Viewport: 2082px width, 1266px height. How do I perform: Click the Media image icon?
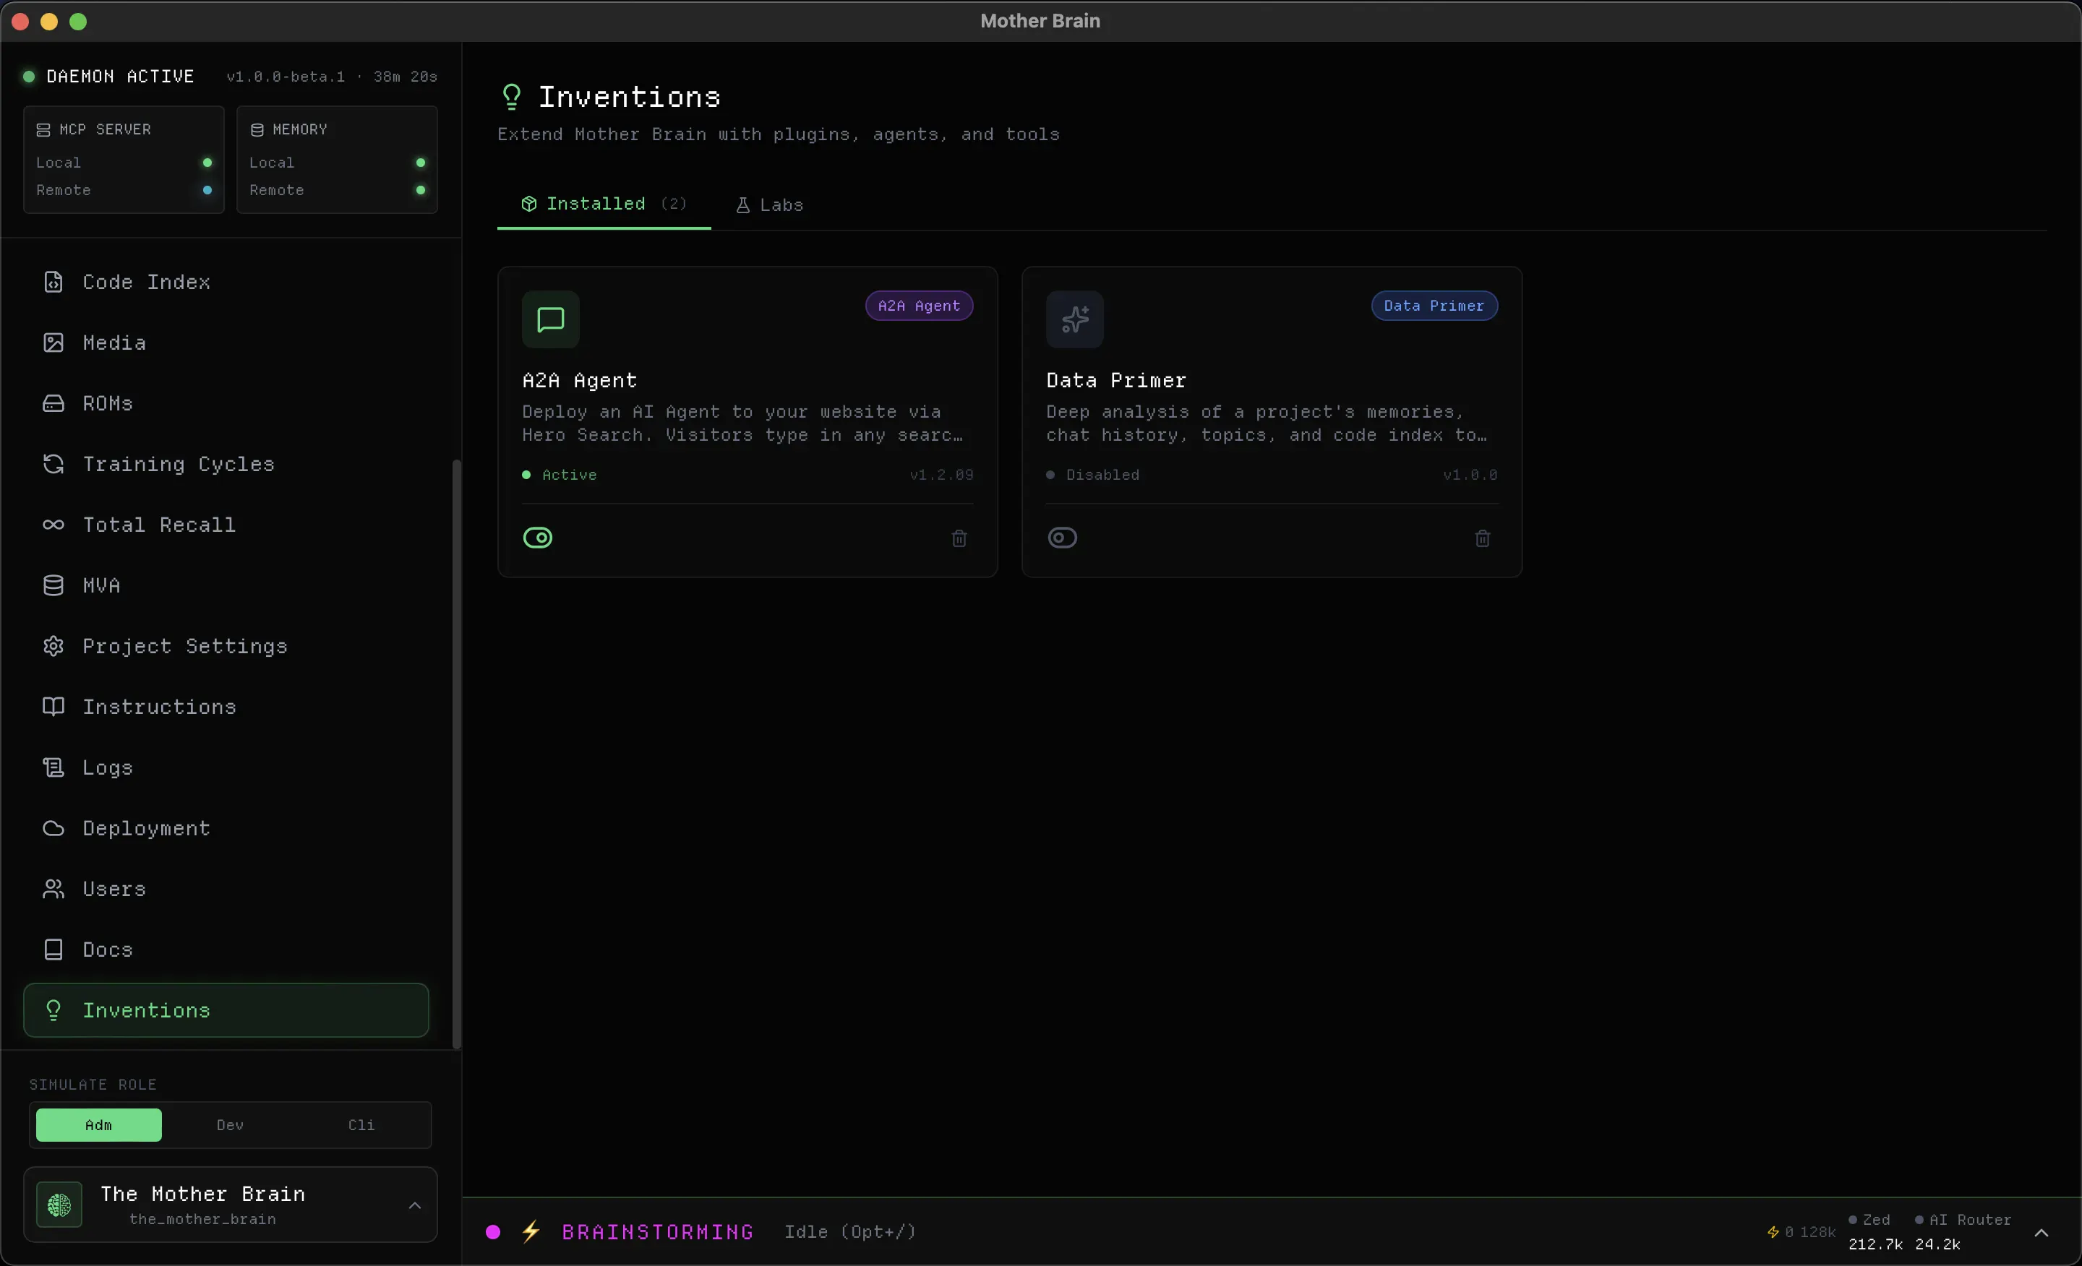pos(53,343)
